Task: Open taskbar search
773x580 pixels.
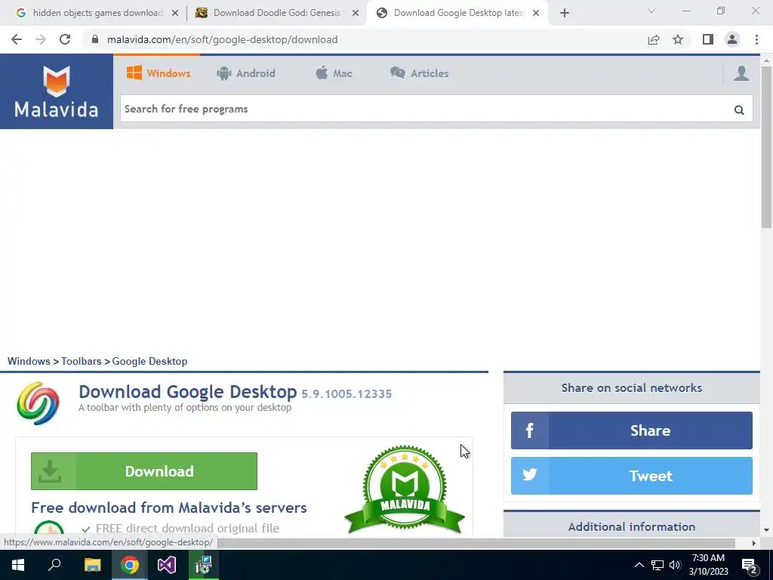Action: coord(54,565)
